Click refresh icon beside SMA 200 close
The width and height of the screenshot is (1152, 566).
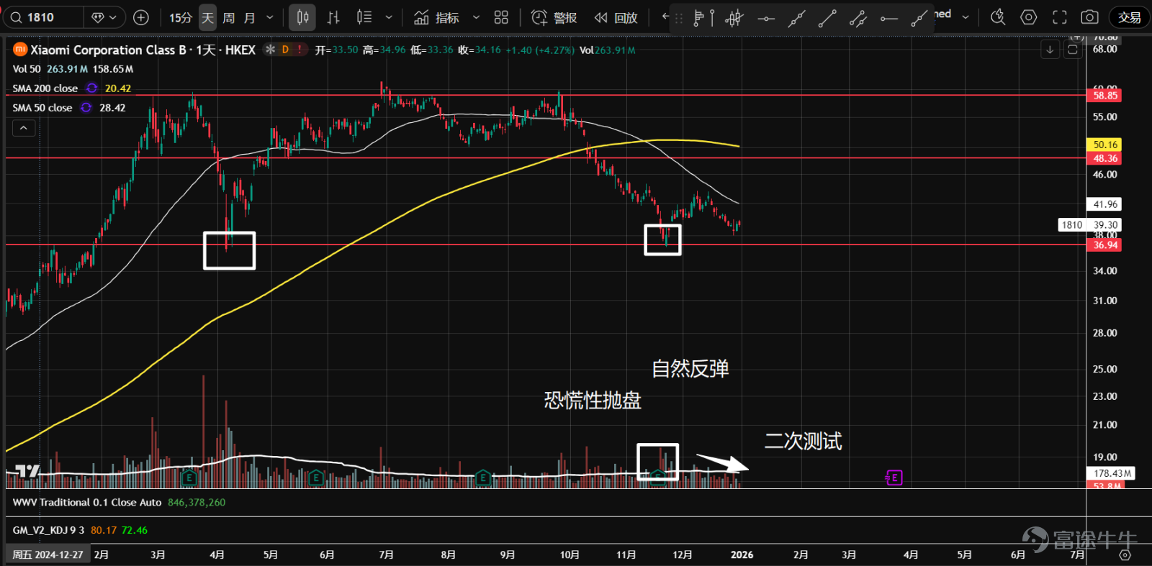92,88
